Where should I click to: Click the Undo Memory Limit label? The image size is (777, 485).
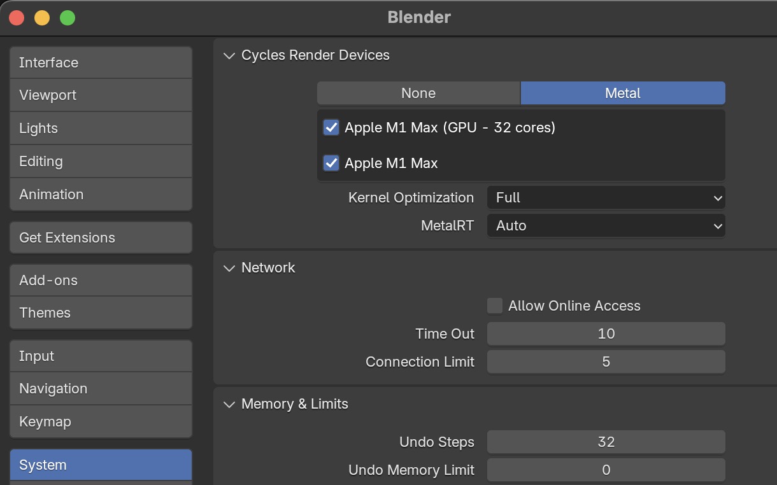point(411,470)
